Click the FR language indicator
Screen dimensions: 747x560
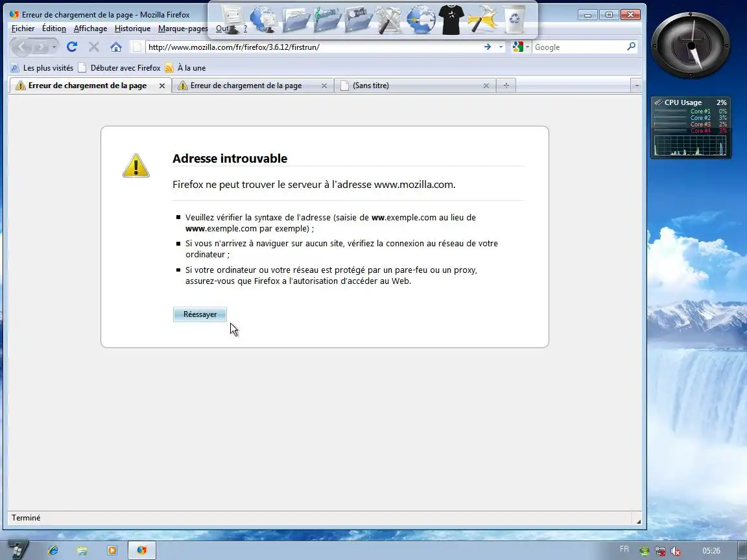(x=624, y=549)
